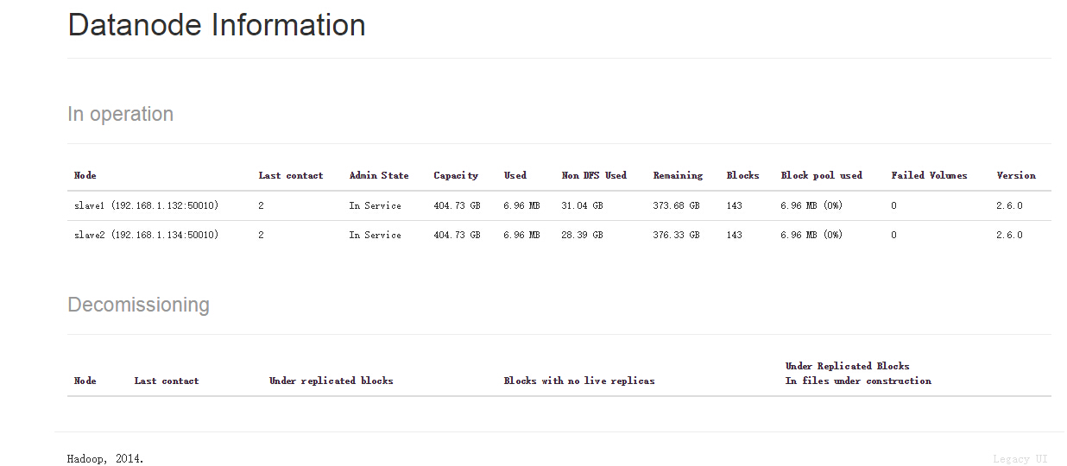
Task: Click the Non DFS Used header
Action: pyautogui.click(x=594, y=175)
